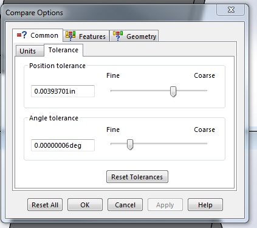Click the Position tolerance slider handle

pos(173,92)
